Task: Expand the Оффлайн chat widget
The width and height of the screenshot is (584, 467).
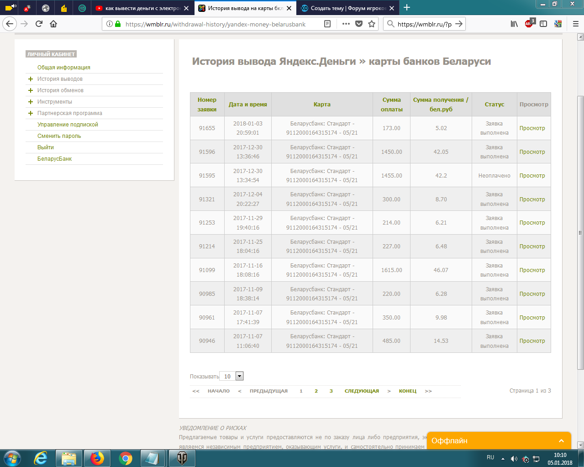Action: click(x=561, y=441)
